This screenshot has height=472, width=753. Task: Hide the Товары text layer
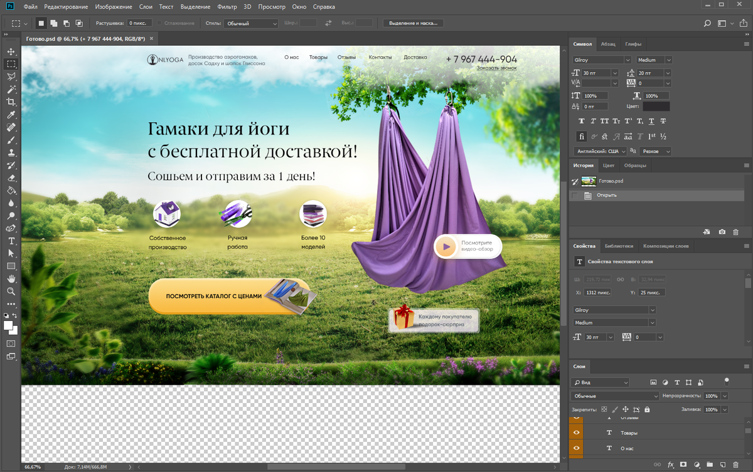tap(577, 433)
